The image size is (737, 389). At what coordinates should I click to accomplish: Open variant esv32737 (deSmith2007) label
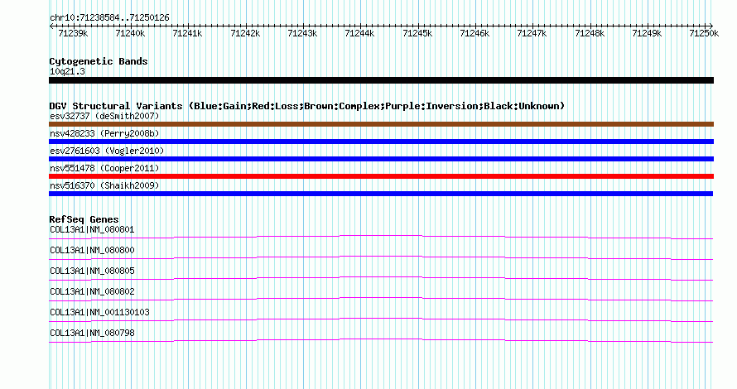pyautogui.click(x=104, y=116)
